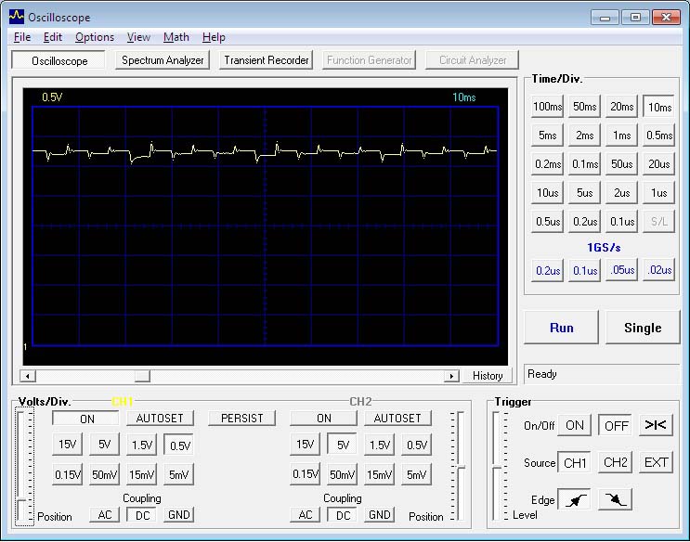
Task: Click the trigger center >|< button
Action: point(656,425)
